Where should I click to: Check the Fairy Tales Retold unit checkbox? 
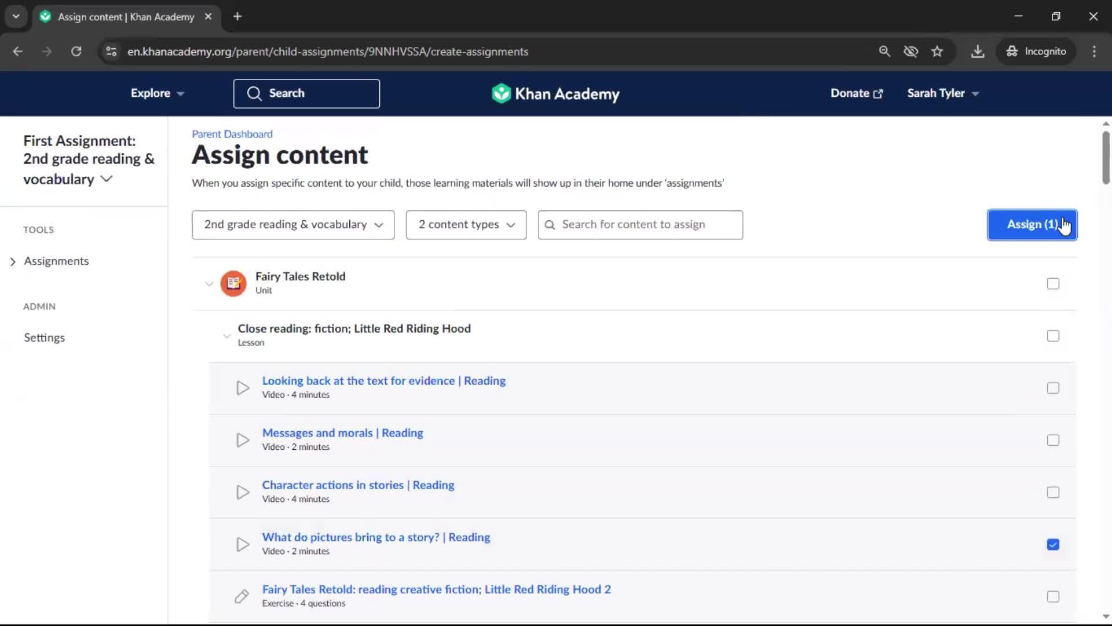[1053, 283]
